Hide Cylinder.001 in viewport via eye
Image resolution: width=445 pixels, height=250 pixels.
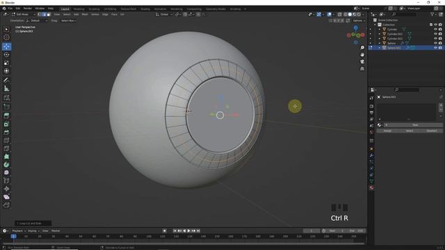pos(436,34)
